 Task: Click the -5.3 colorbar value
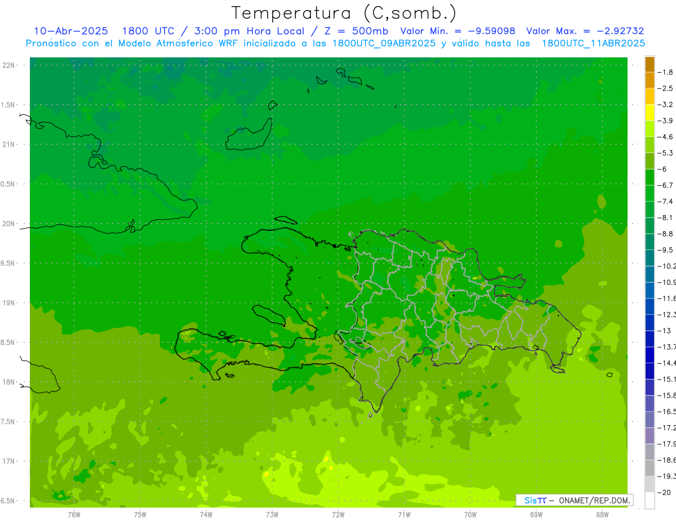point(666,153)
